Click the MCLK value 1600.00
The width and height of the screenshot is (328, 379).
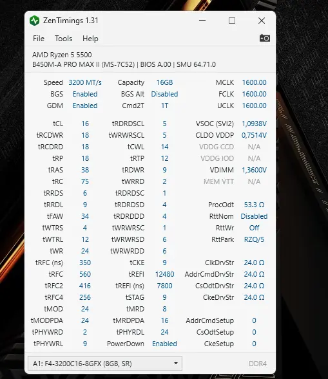(254, 82)
